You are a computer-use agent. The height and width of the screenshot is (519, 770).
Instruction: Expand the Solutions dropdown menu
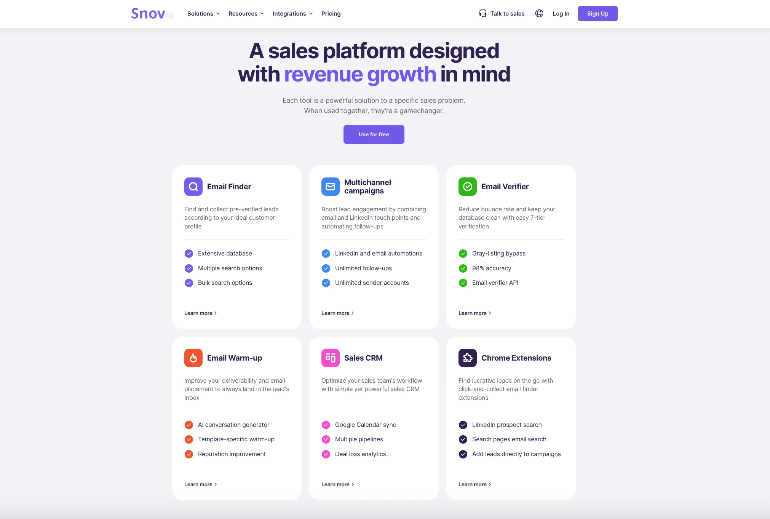pyautogui.click(x=203, y=14)
